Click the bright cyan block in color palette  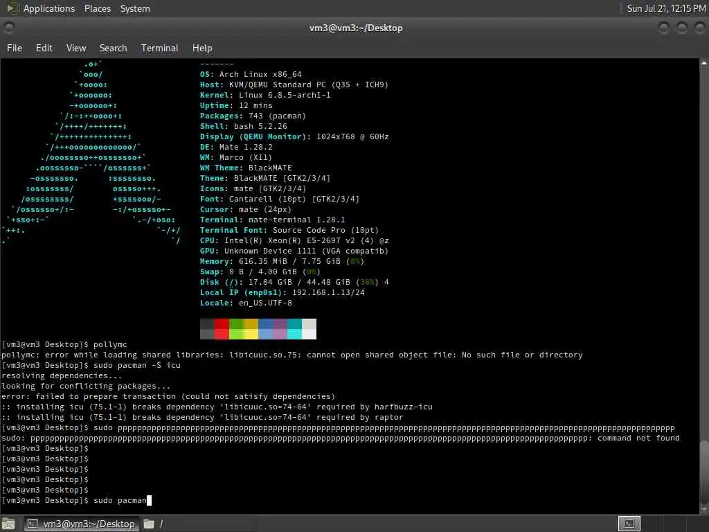coord(294,335)
